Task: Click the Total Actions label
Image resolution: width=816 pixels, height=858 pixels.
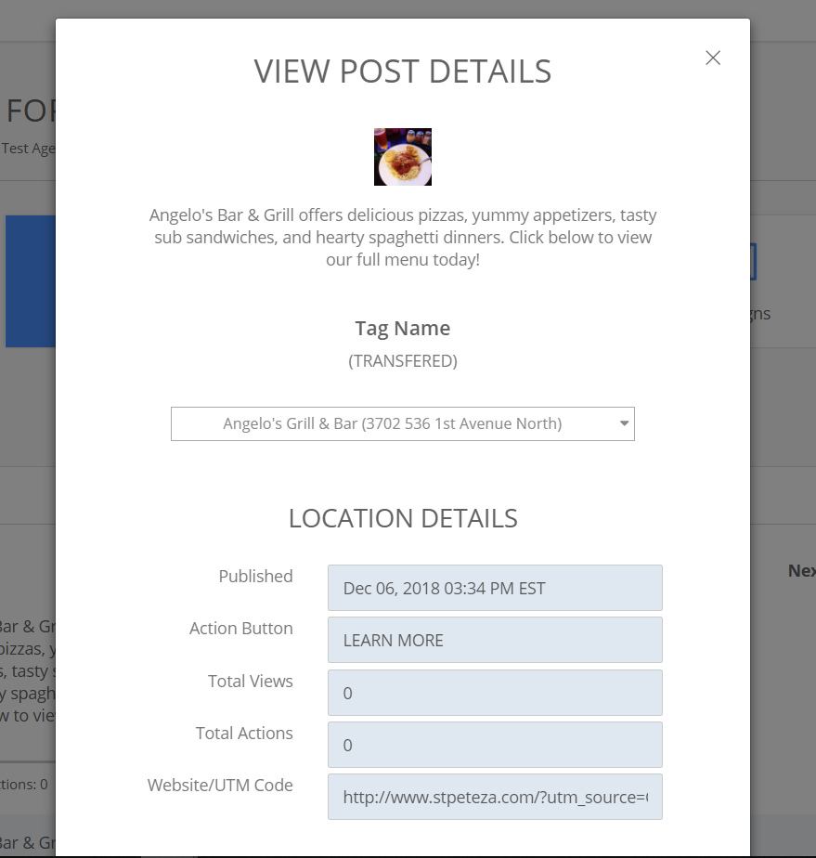Action: pos(244,733)
